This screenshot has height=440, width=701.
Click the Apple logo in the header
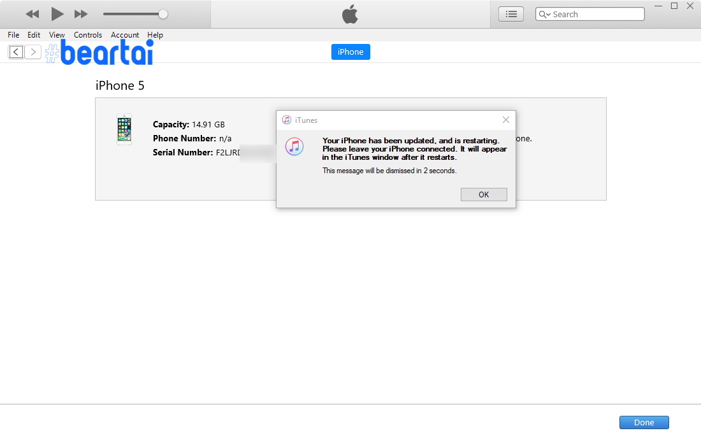pyautogui.click(x=350, y=14)
